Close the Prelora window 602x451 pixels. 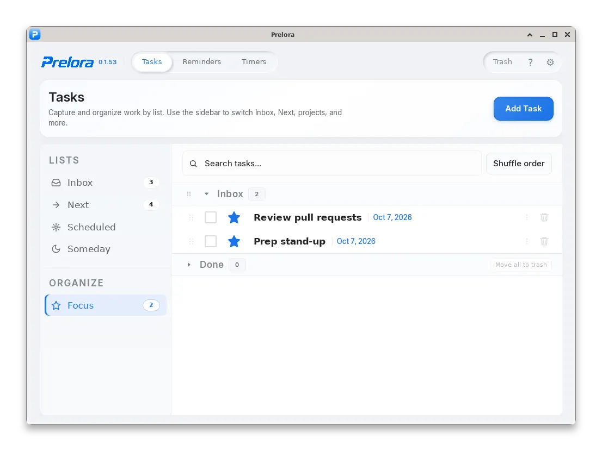(x=567, y=34)
